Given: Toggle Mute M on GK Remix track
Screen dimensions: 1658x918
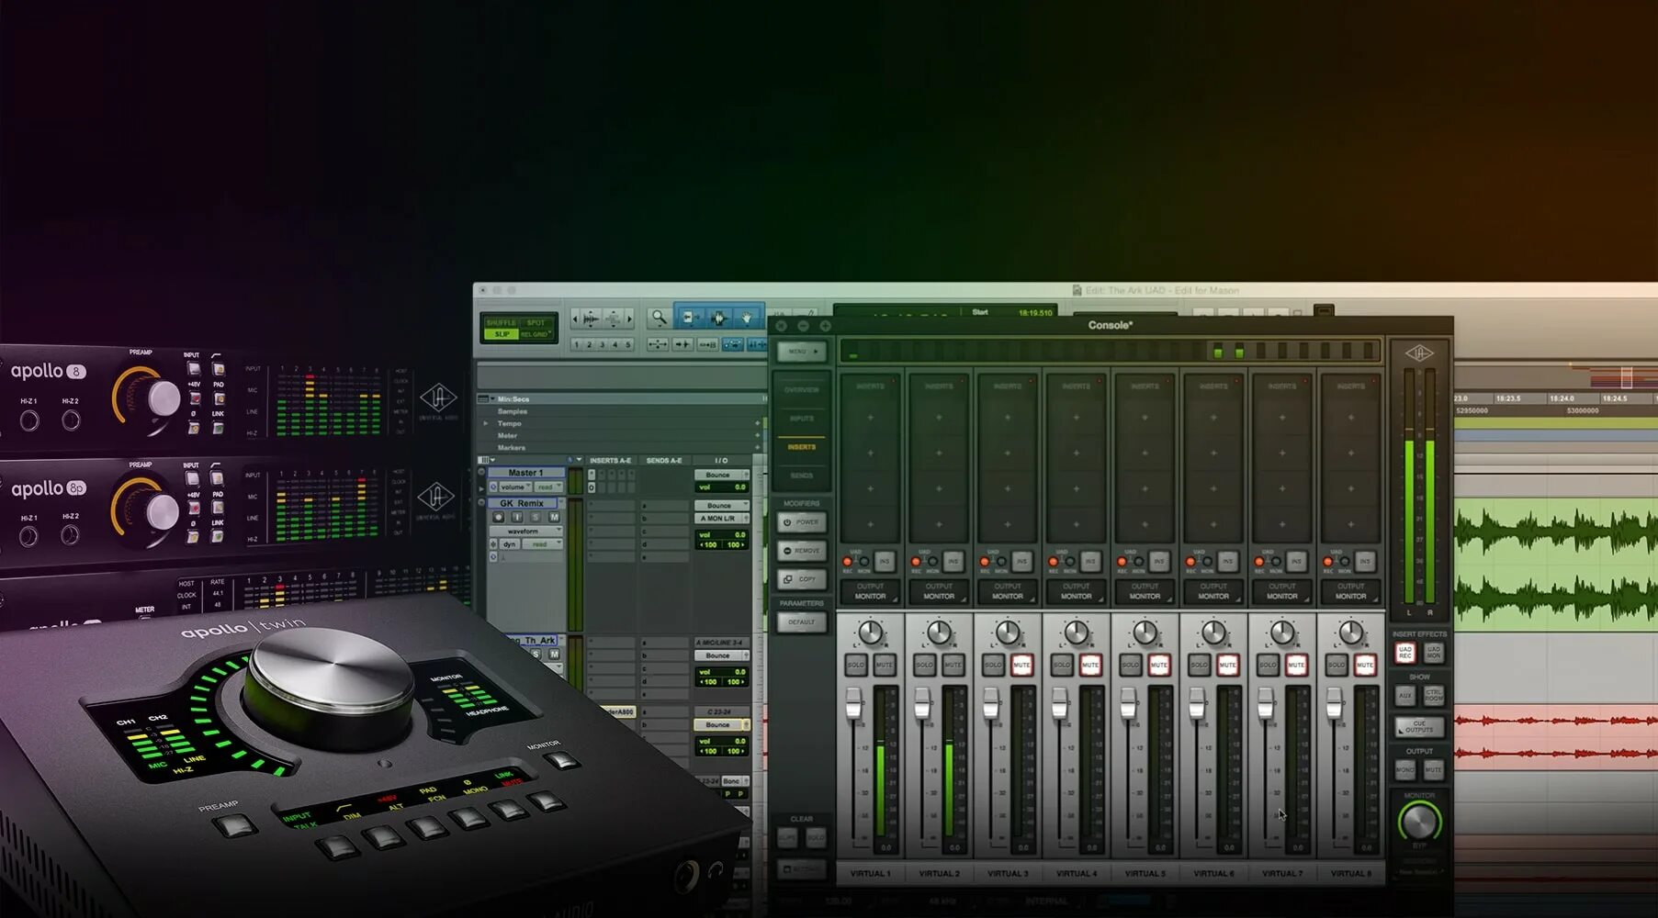Looking at the screenshot, I should (554, 517).
